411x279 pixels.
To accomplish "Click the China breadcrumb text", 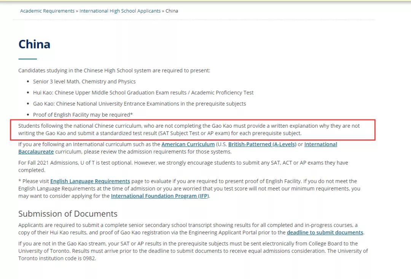I will 172,11.
